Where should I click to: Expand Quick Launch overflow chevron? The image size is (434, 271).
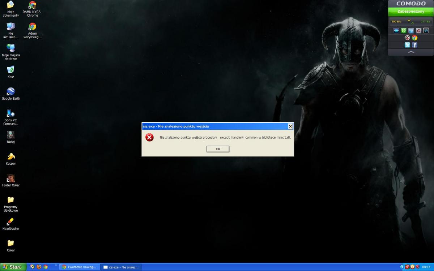point(56,266)
